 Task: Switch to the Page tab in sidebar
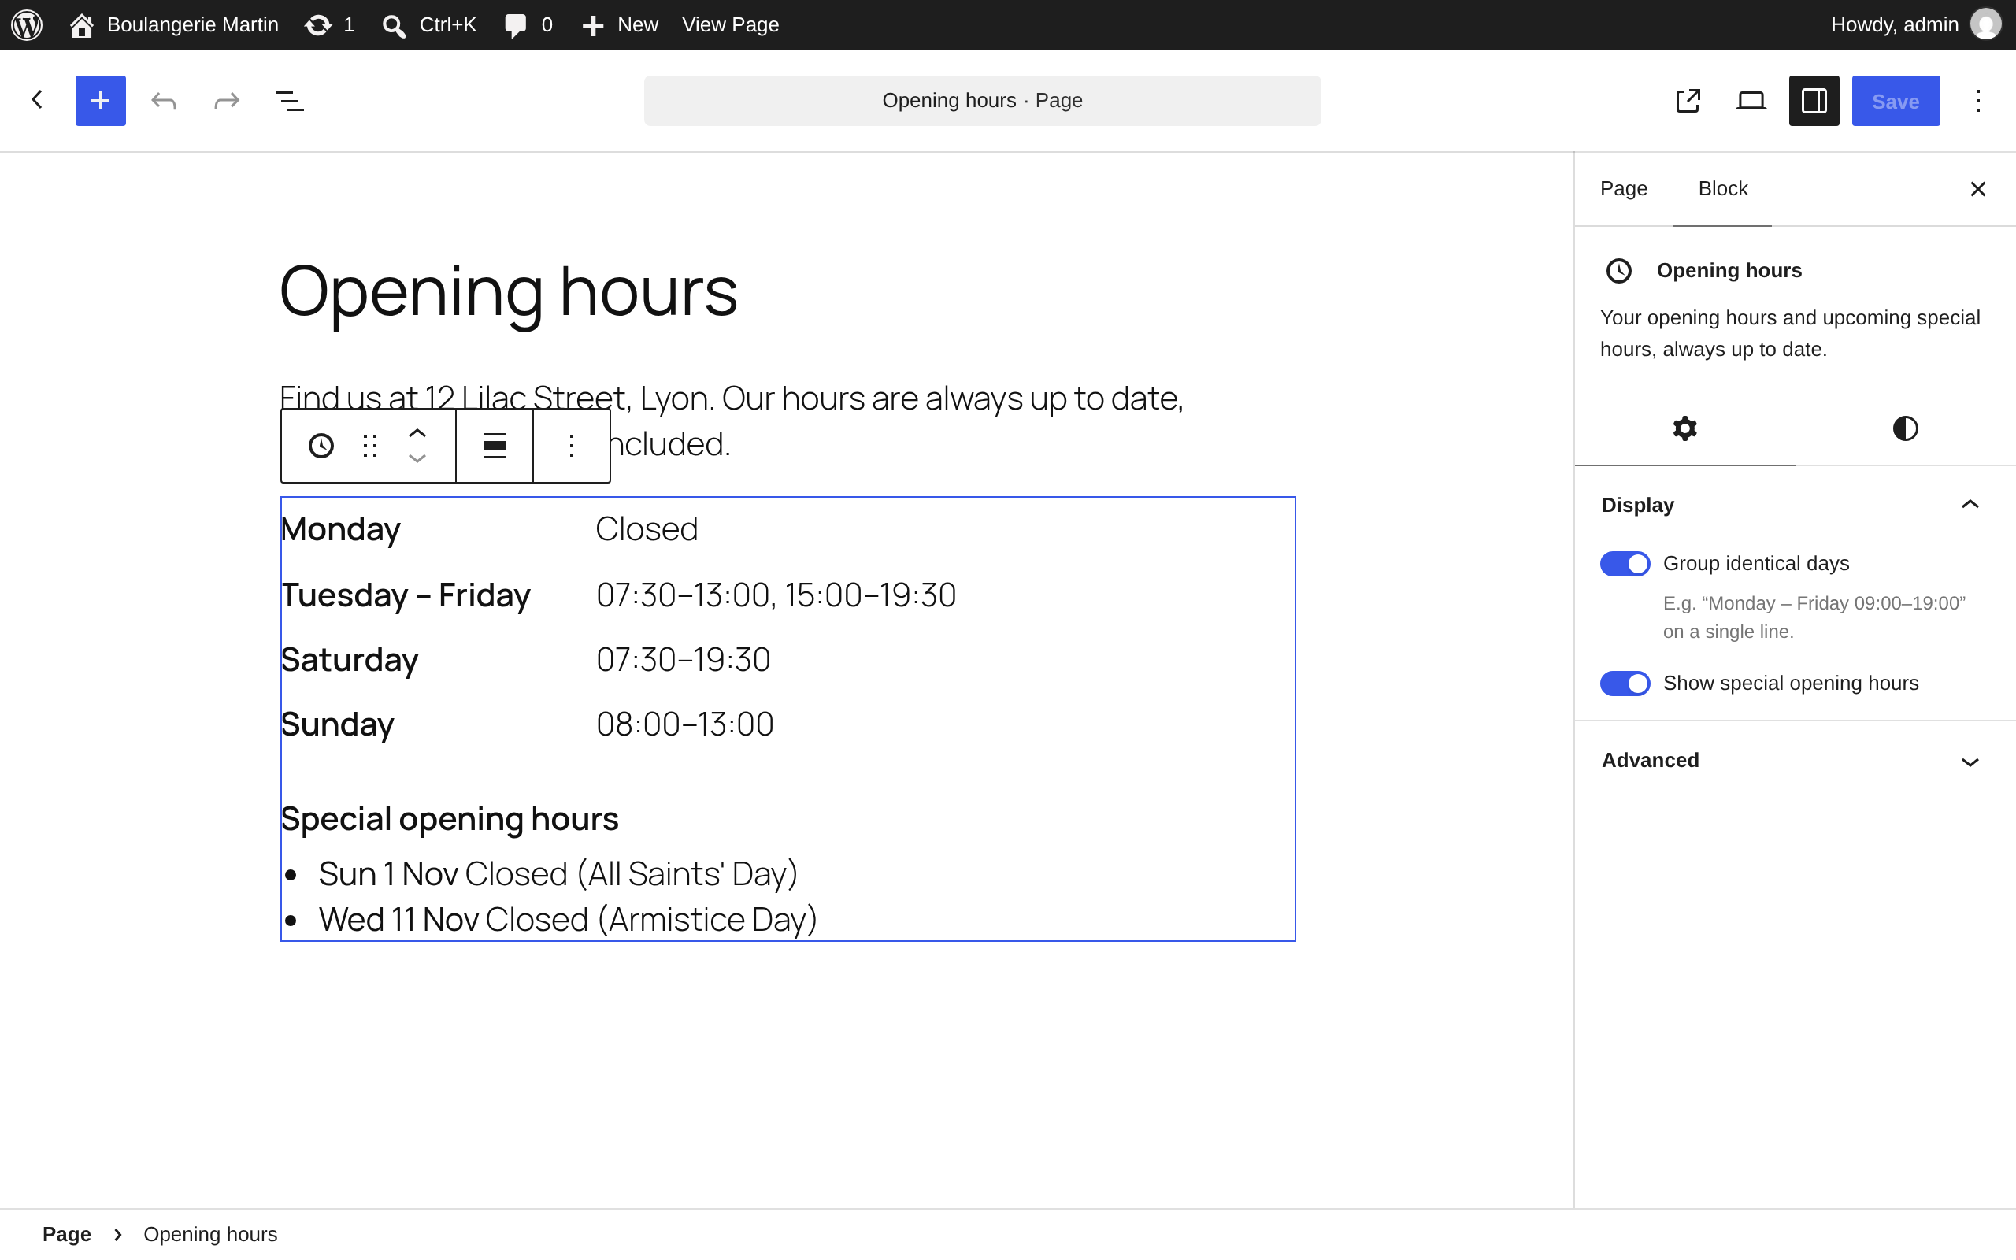[1624, 189]
